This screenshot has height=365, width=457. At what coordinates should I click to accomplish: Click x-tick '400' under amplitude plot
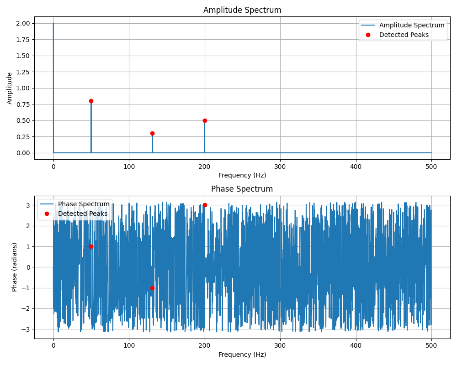pyautogui.click(x=356, y=167)
